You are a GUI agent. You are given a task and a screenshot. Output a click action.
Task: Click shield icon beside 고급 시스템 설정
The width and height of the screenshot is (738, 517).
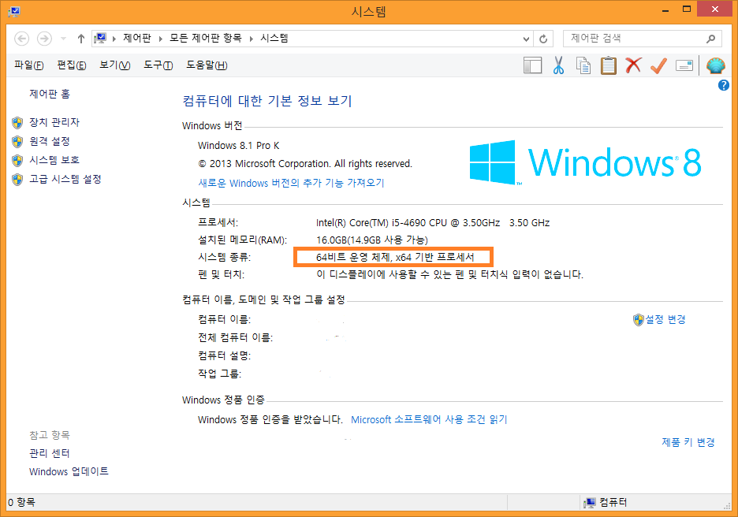pyautogui.click(x=17, y=179)
